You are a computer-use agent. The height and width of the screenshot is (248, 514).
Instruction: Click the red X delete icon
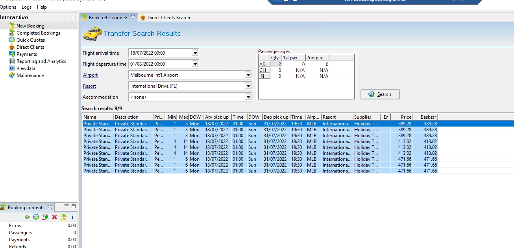pos(54,217)
